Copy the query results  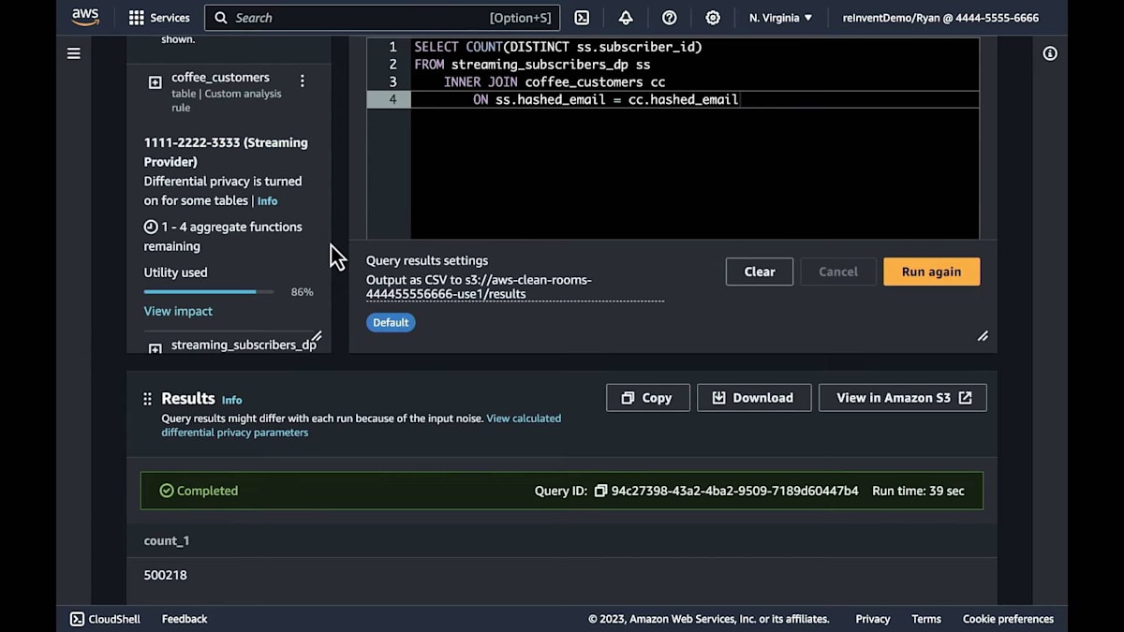[648, 398]
